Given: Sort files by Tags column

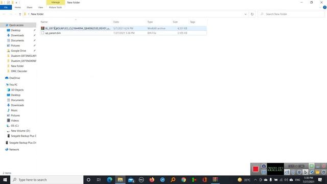Looking at the screenshot, I should [193, 22].
